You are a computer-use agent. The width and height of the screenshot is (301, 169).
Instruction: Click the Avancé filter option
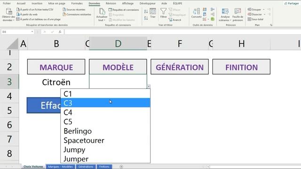point(174,20)
